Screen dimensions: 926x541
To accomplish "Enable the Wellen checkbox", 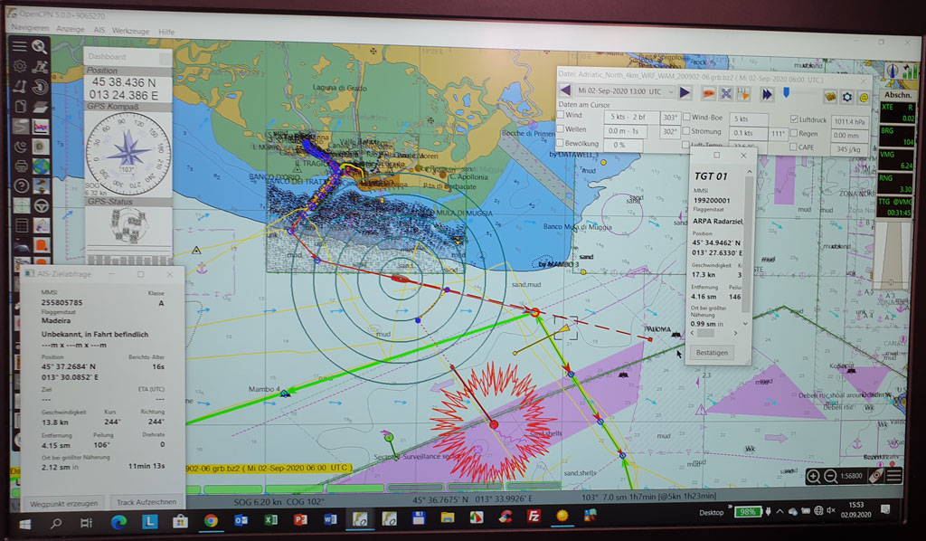I will pos(561,128).
